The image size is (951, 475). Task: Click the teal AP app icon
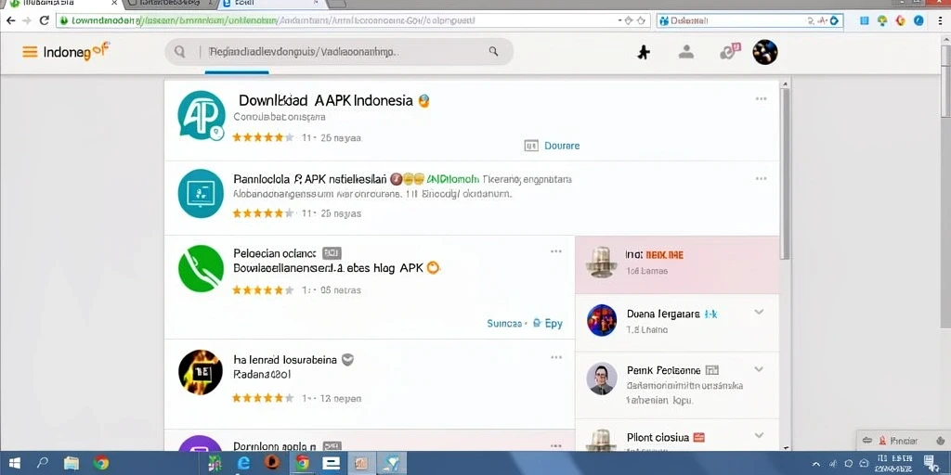point(202,116)
